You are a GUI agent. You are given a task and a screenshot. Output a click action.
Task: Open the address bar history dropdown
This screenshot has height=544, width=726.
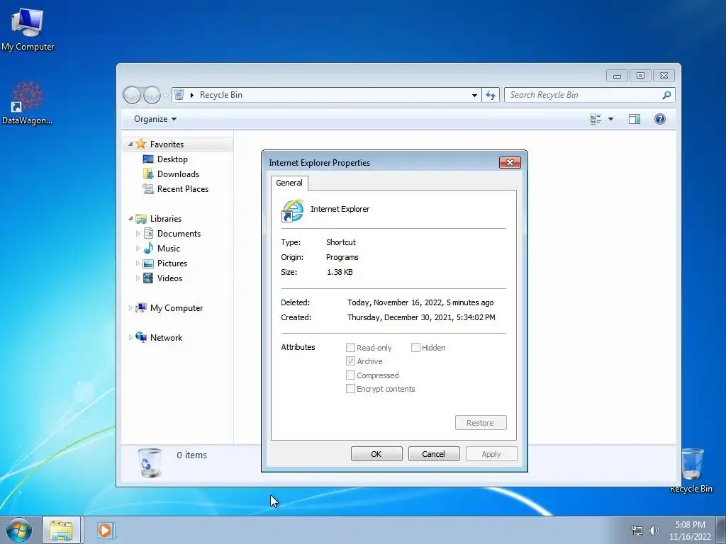[x=474, y=95]
